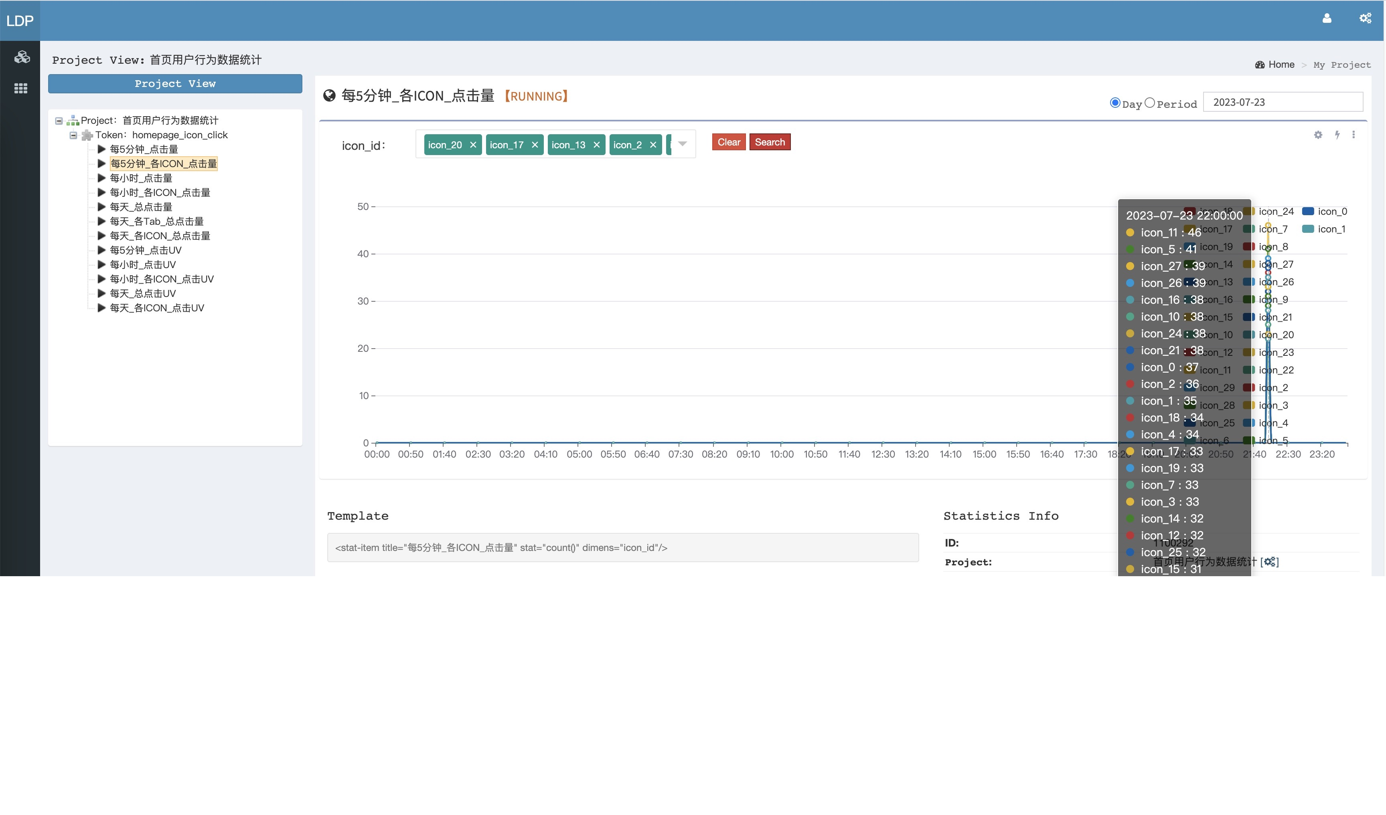The image size is (1386, 815).
Task: Toggle the icon_27 legend entry
Action: point(1268,264)
